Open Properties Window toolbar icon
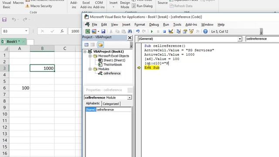279x157 pixels. pyautogui.click(x=185, y=31)
